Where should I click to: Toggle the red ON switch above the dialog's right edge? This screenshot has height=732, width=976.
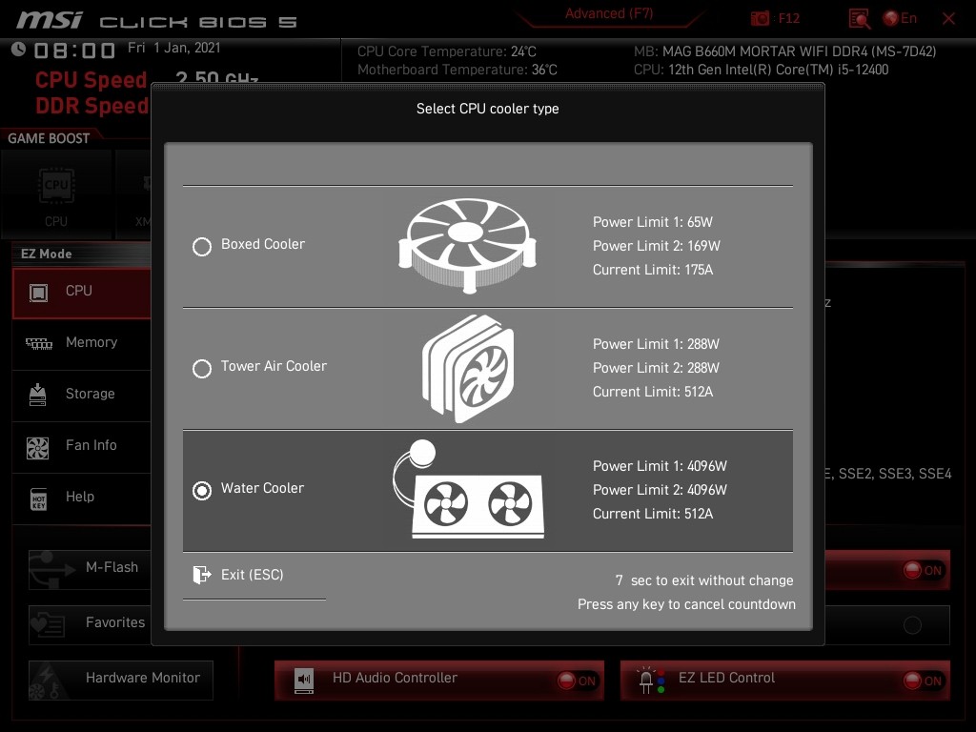[923, 570]
